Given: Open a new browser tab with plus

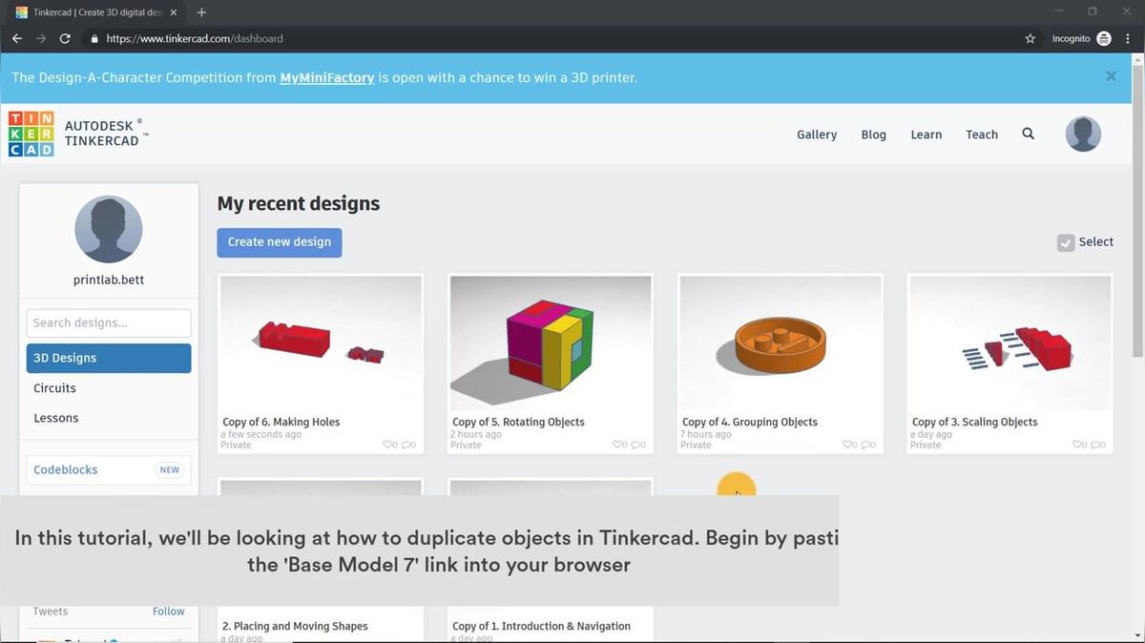Looking at the screenshot, I should 201,12.
